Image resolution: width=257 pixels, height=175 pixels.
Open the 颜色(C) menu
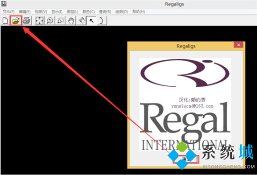(x=89, y=12)
